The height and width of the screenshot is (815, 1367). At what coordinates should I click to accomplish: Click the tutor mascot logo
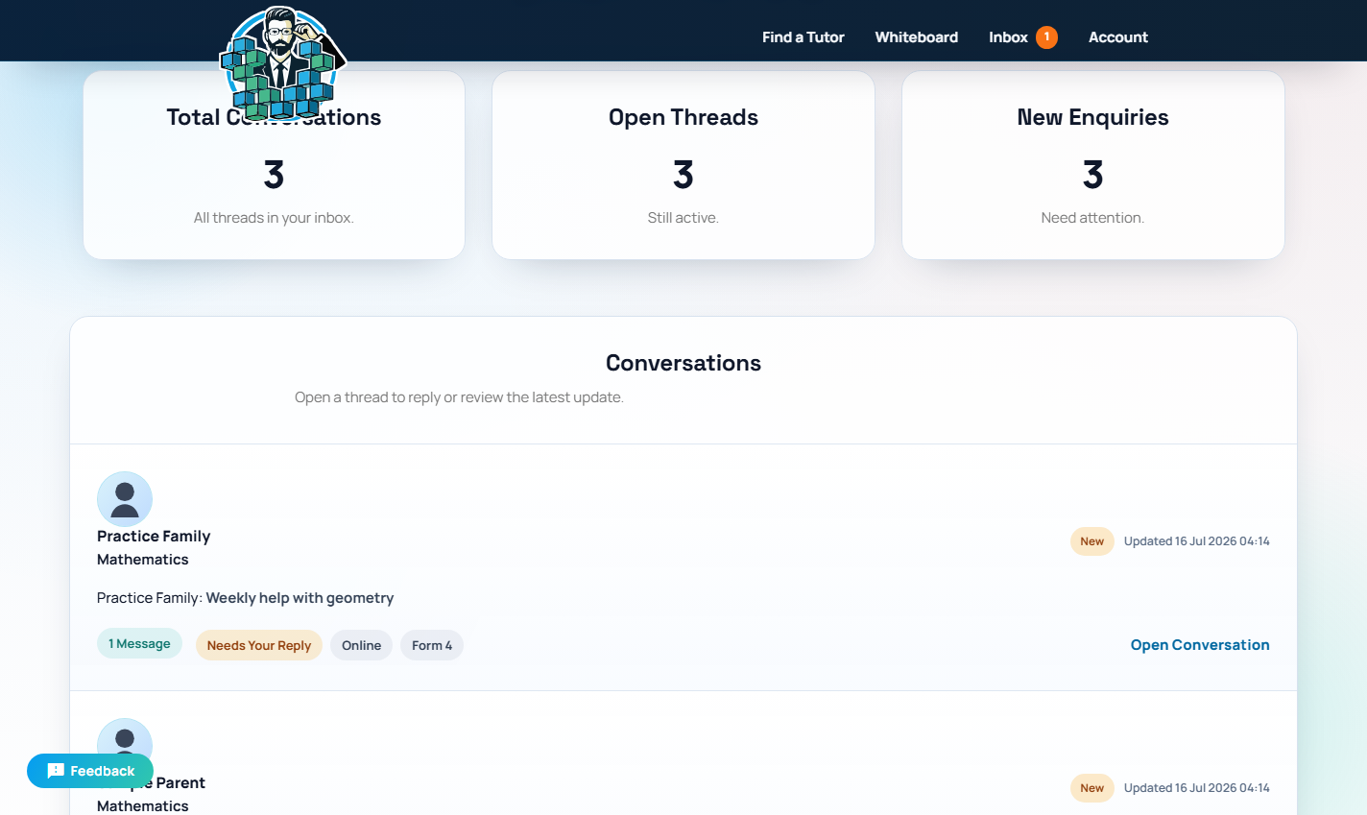point(282,63)
